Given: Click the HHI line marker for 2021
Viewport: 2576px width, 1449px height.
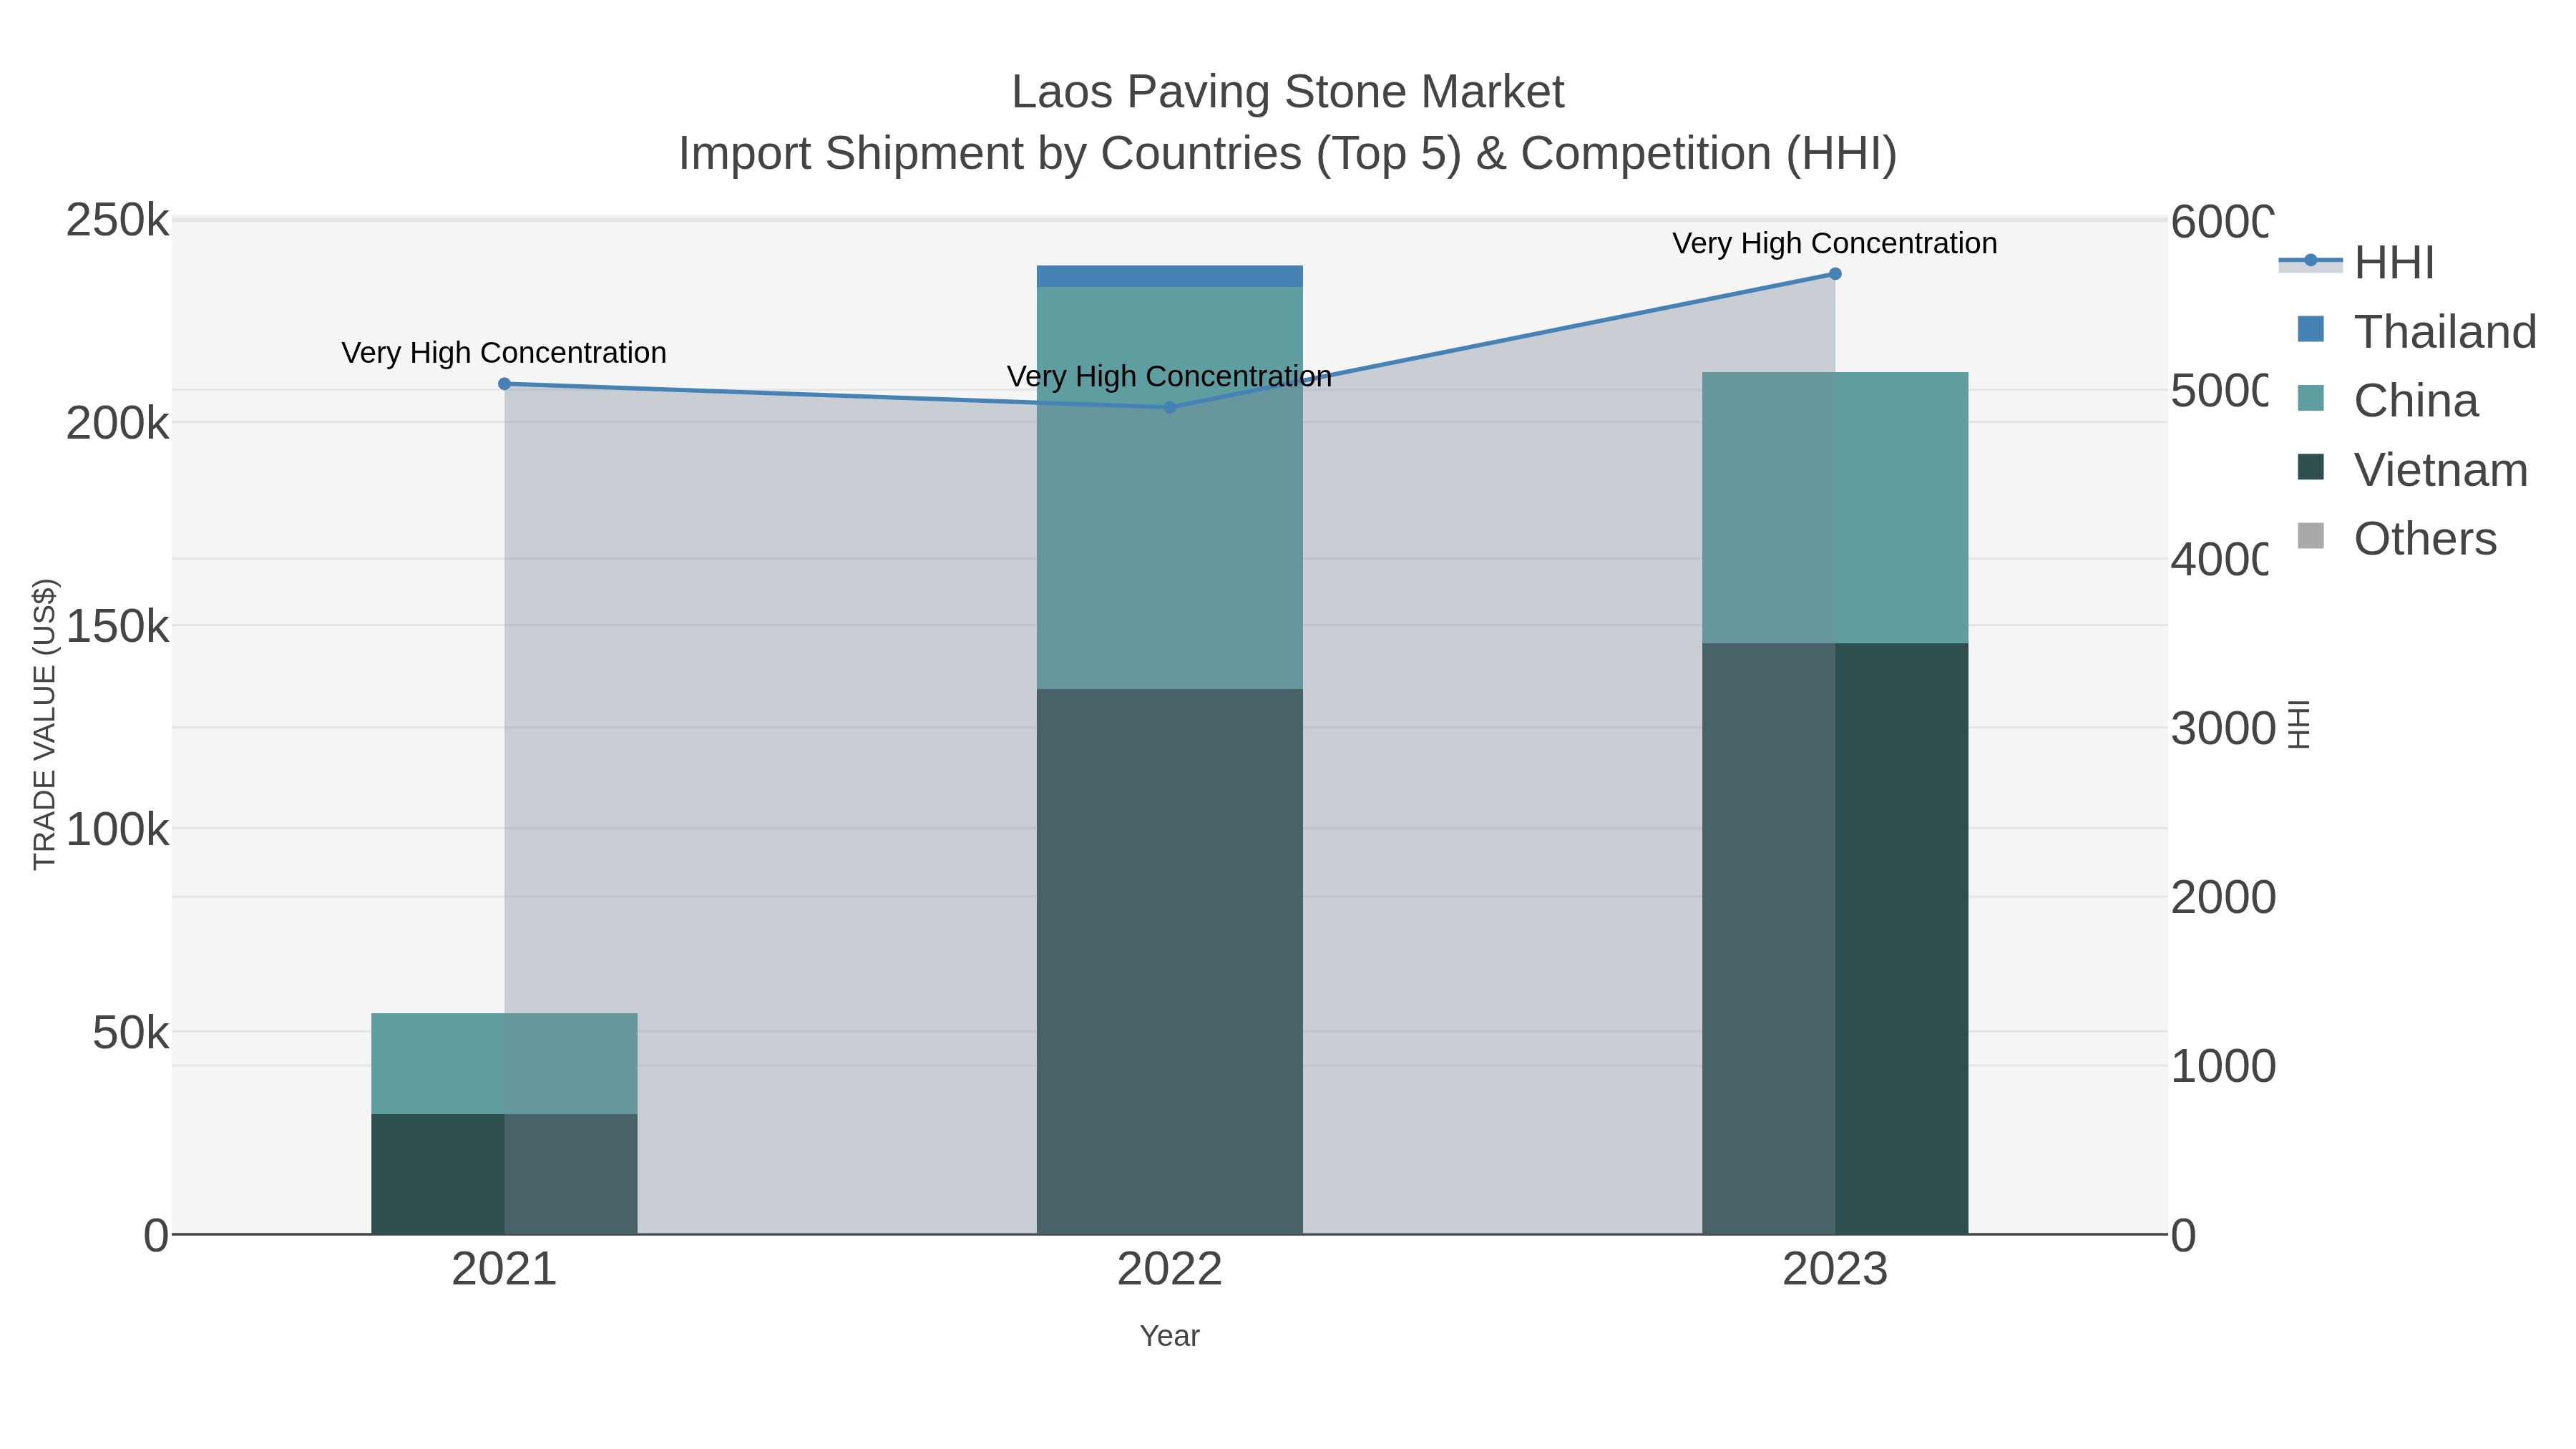Looking at the screenshot, I should pos(504,384).
